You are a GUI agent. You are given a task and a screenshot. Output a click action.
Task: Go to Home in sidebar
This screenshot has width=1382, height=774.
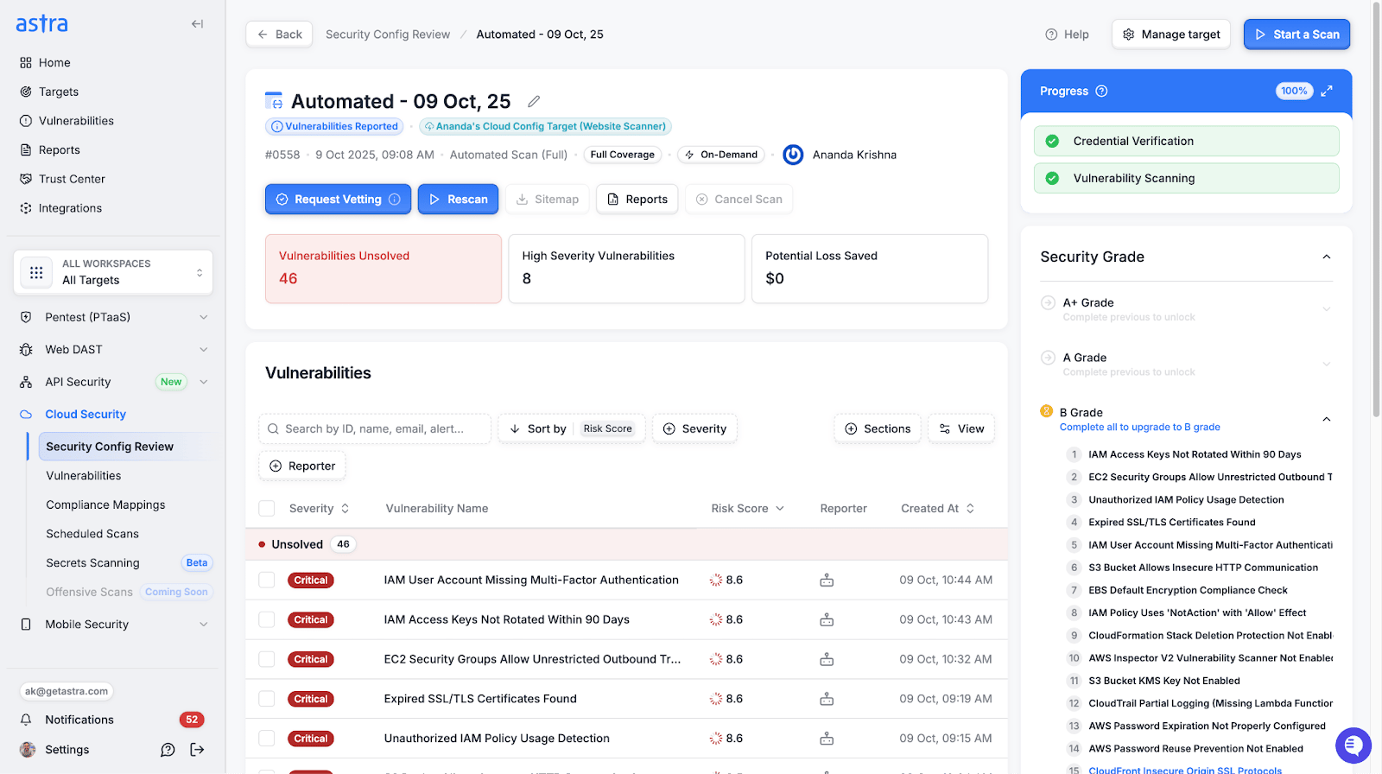[x=54, y=63]
